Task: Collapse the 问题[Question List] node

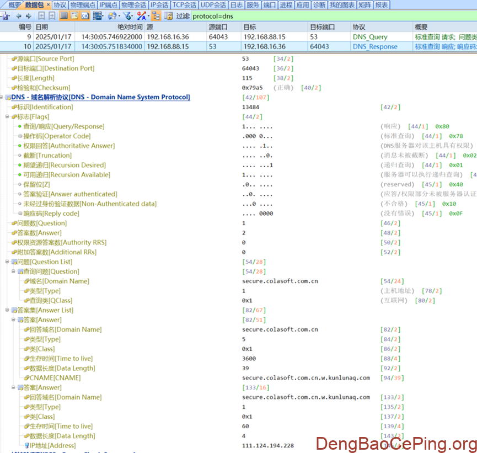Action: [x=7, y=262]
